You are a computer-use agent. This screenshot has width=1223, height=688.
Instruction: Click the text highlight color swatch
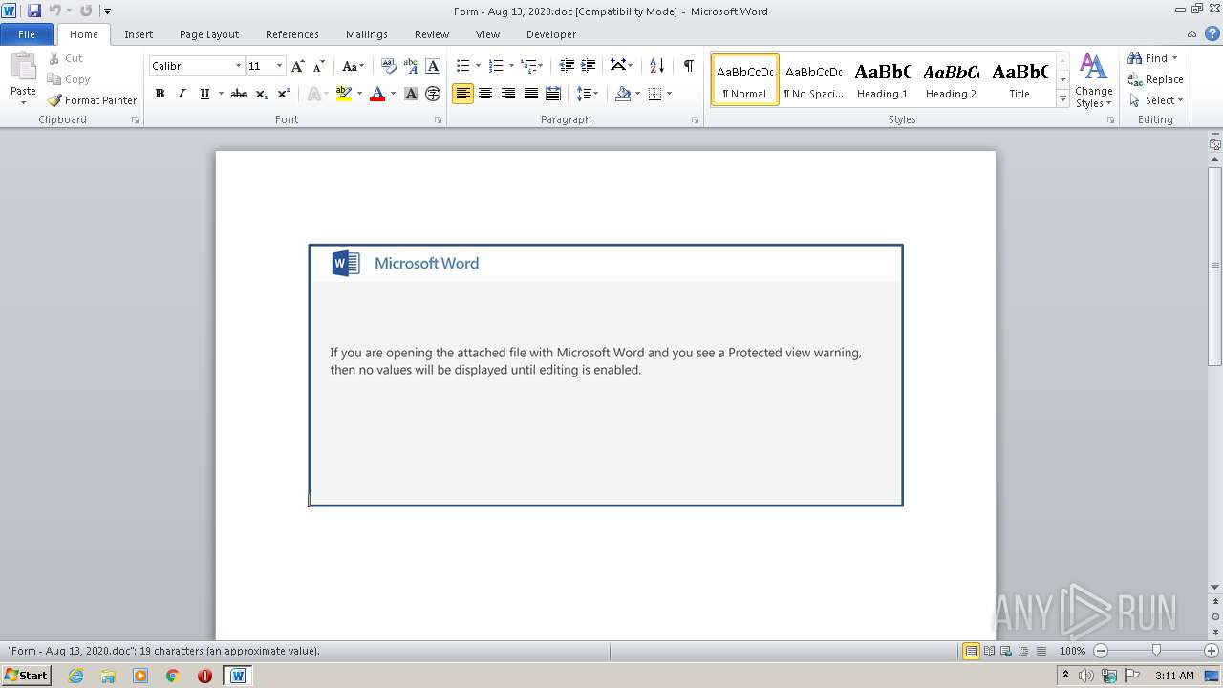click(x=344, y=94)
